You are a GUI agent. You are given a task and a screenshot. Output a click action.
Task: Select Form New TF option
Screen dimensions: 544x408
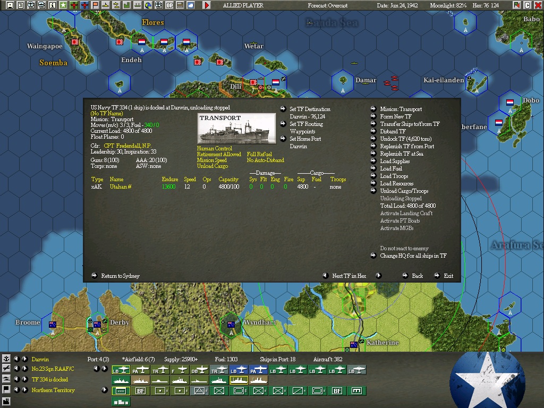click(x=395, y=116)
